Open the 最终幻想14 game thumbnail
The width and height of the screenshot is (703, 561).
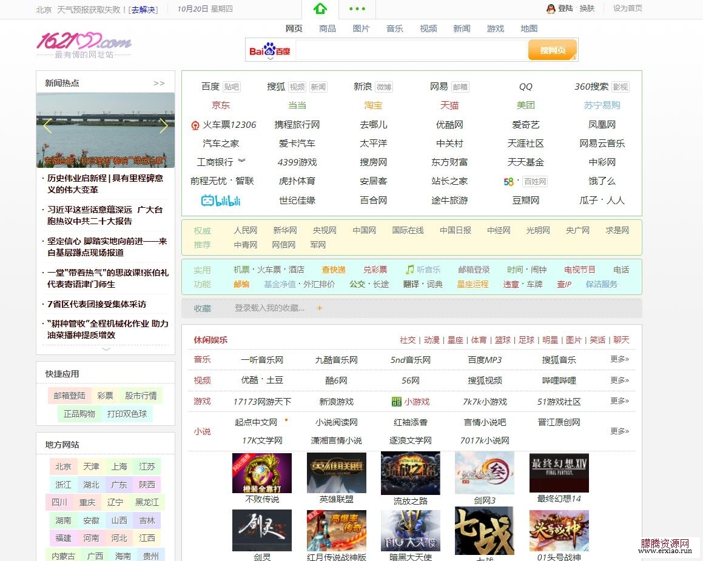(559, 473)
